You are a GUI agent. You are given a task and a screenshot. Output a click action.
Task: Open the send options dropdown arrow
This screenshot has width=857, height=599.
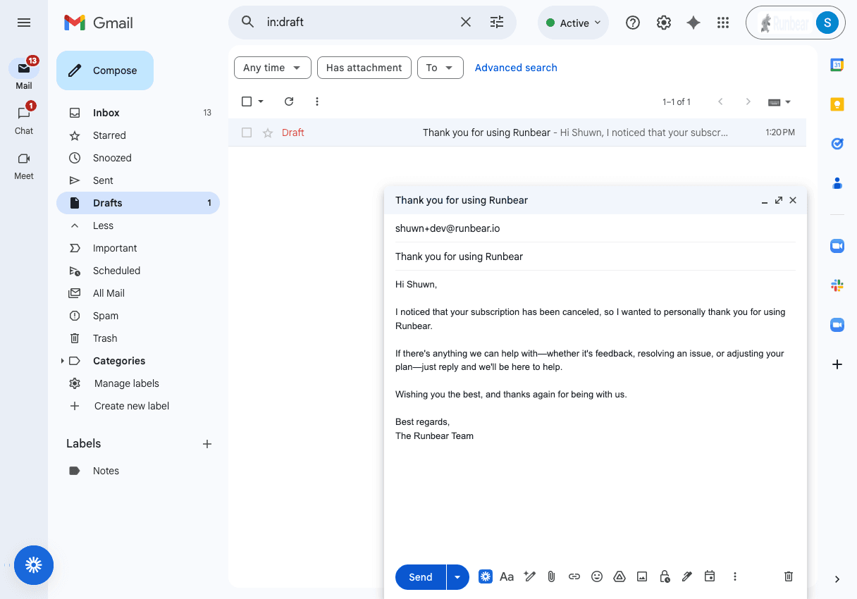click(457, 577)
